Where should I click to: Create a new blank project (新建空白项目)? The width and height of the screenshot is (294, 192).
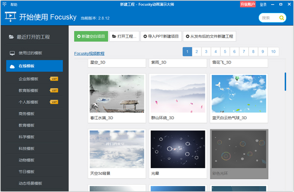pos(91,36)
